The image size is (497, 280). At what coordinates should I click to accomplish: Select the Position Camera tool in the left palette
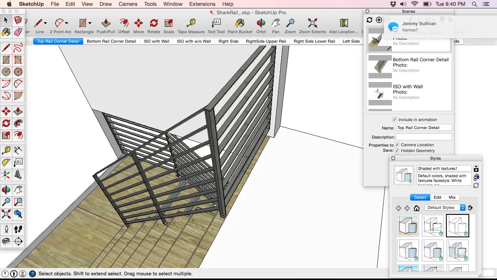click(x=6, y=229)
